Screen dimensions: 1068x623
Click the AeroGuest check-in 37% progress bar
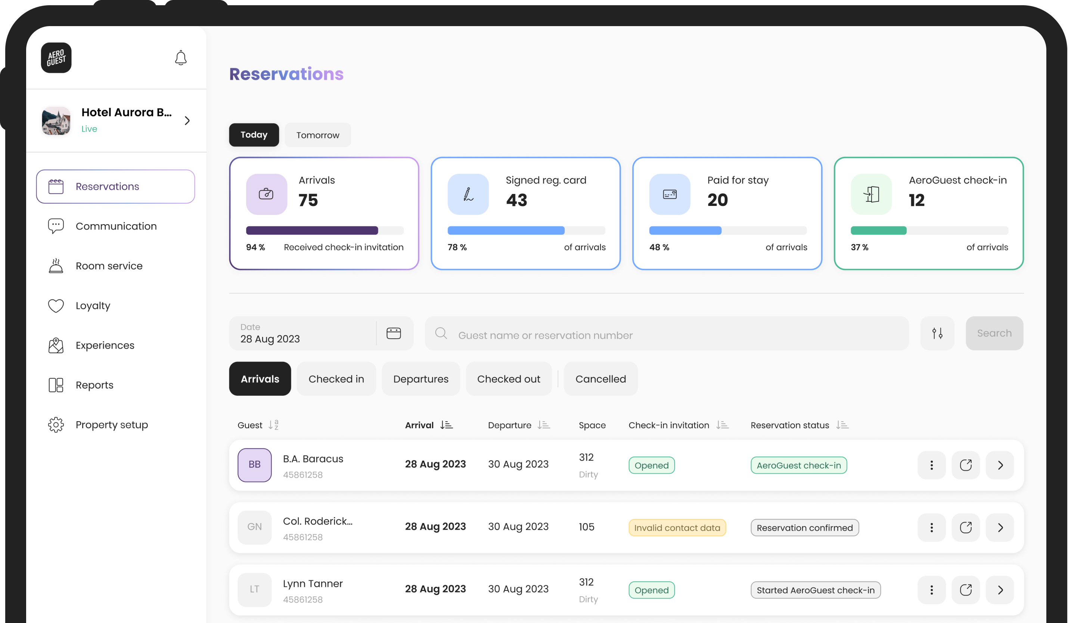point(929,231)
